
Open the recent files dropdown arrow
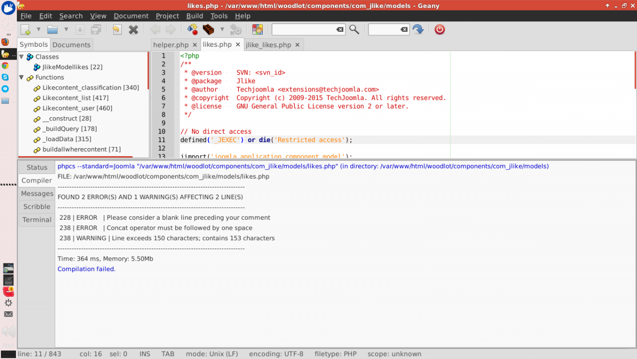coord(66,29)
